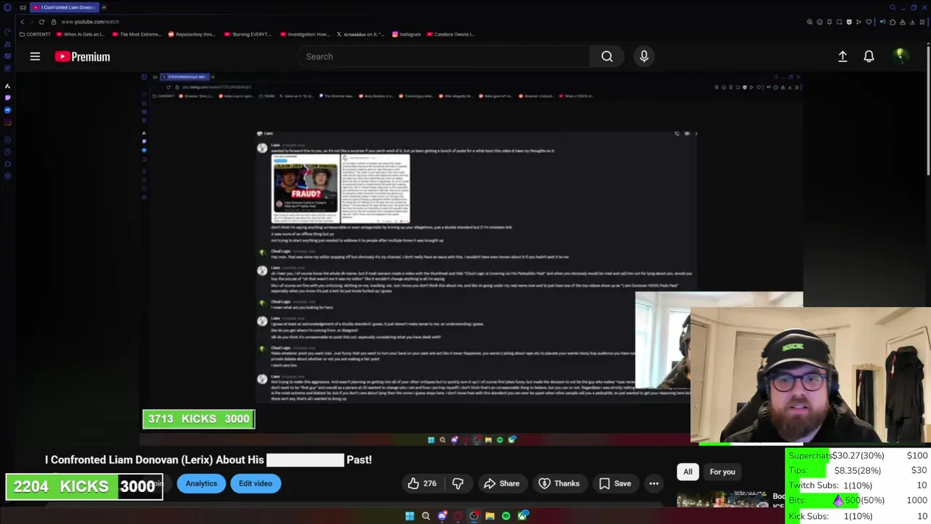The height and width of the screenshot is (524, 931).
Task: Go back in the browser
Action: (22, 22)
